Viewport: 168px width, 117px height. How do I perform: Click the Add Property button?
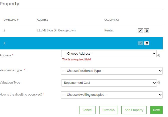coord(134,110)
